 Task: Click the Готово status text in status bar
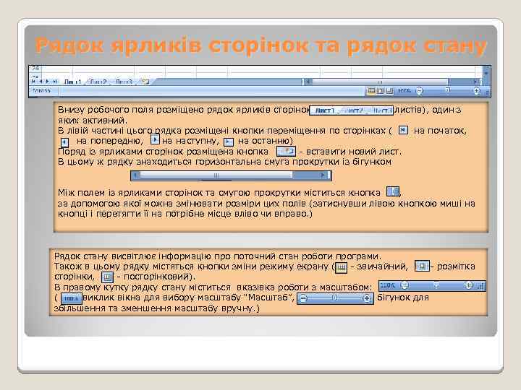[41, 90]
